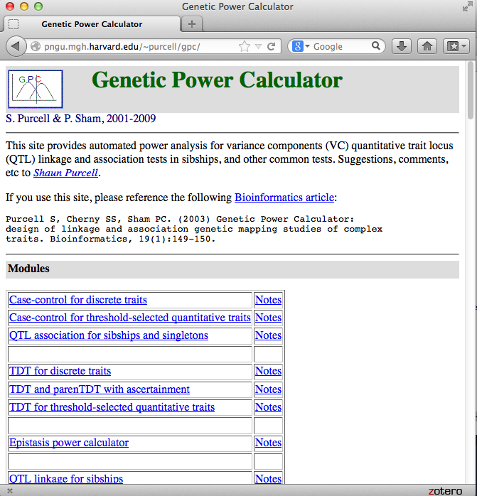
Task: Open Notes for TDT and parenTDT
Action: [268, 389]
